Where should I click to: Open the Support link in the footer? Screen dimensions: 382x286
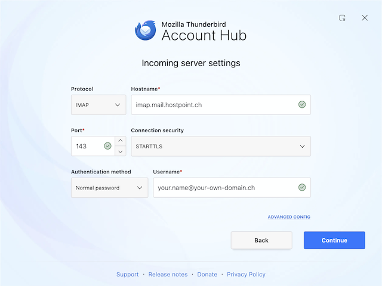click(x=127, y=274)
